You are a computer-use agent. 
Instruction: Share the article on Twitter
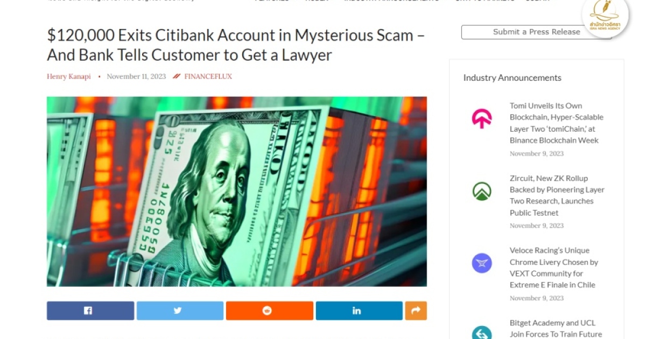pos(180,310)
